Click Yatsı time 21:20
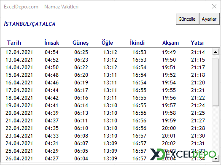The height and width of the screenshot is (165, 221). coord(198,83)
